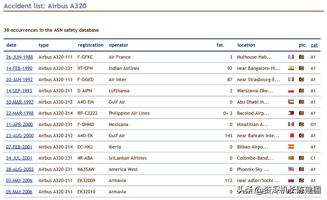View photo for Air Inter Strasbourg accident
Viewport: 327px width, 200px height.
301,79
